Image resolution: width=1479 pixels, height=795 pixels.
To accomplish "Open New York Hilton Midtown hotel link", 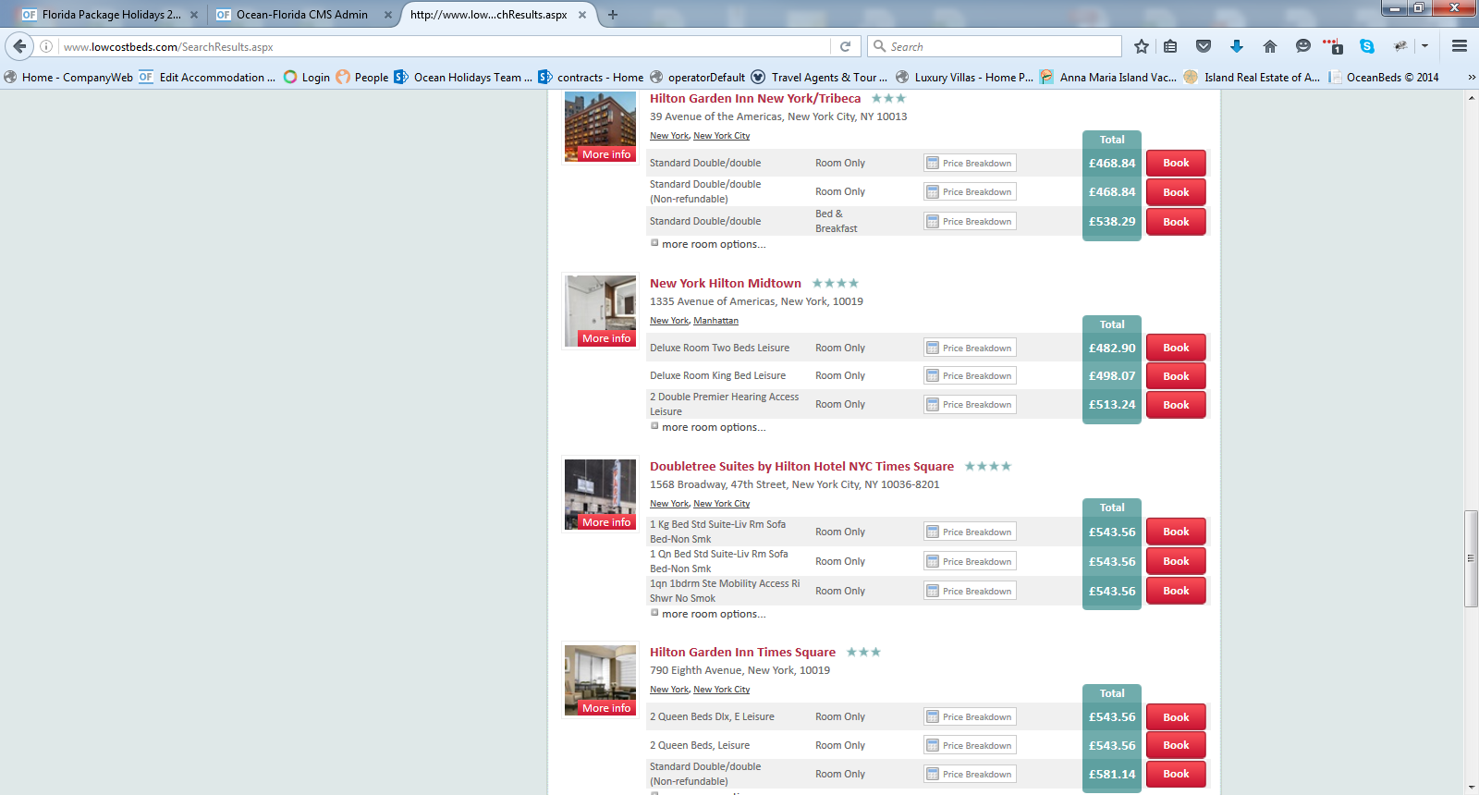I will pos(726,283).
